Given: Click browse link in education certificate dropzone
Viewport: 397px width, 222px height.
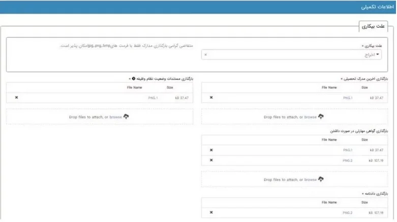Looking at the screenshot, I should (310, 117).
